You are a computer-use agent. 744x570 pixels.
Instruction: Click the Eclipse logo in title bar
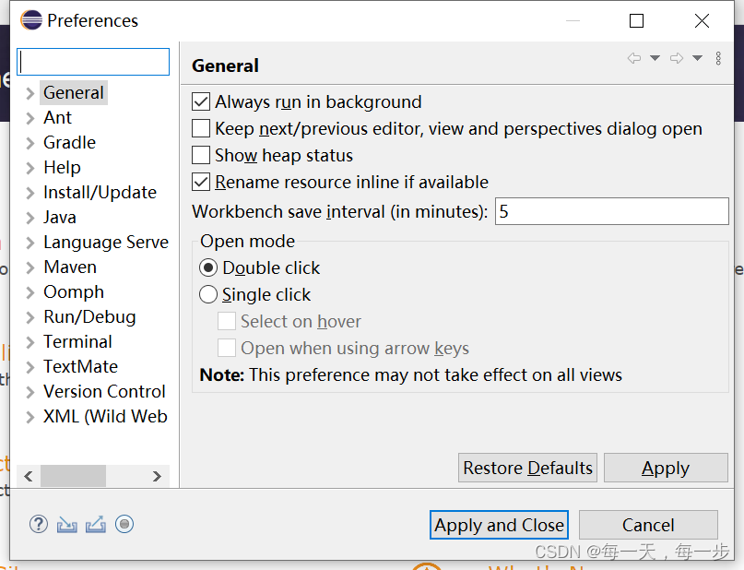[31, 20]
